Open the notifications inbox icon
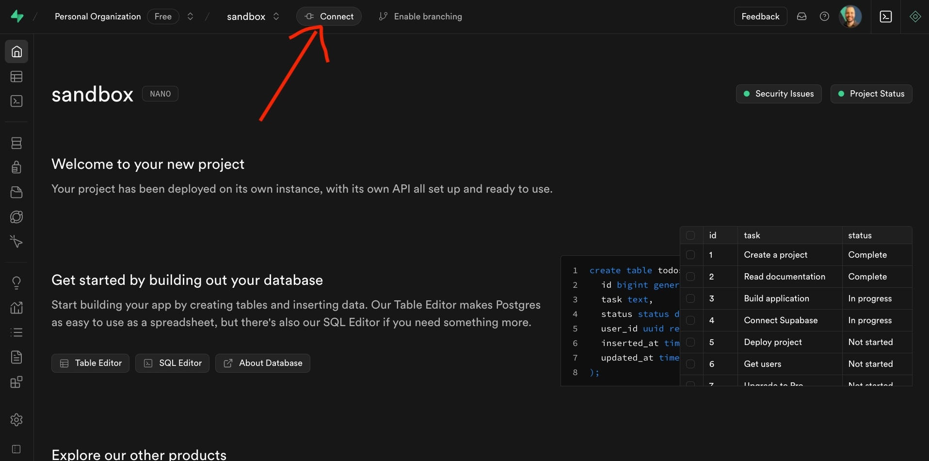 tap(801, 16)
